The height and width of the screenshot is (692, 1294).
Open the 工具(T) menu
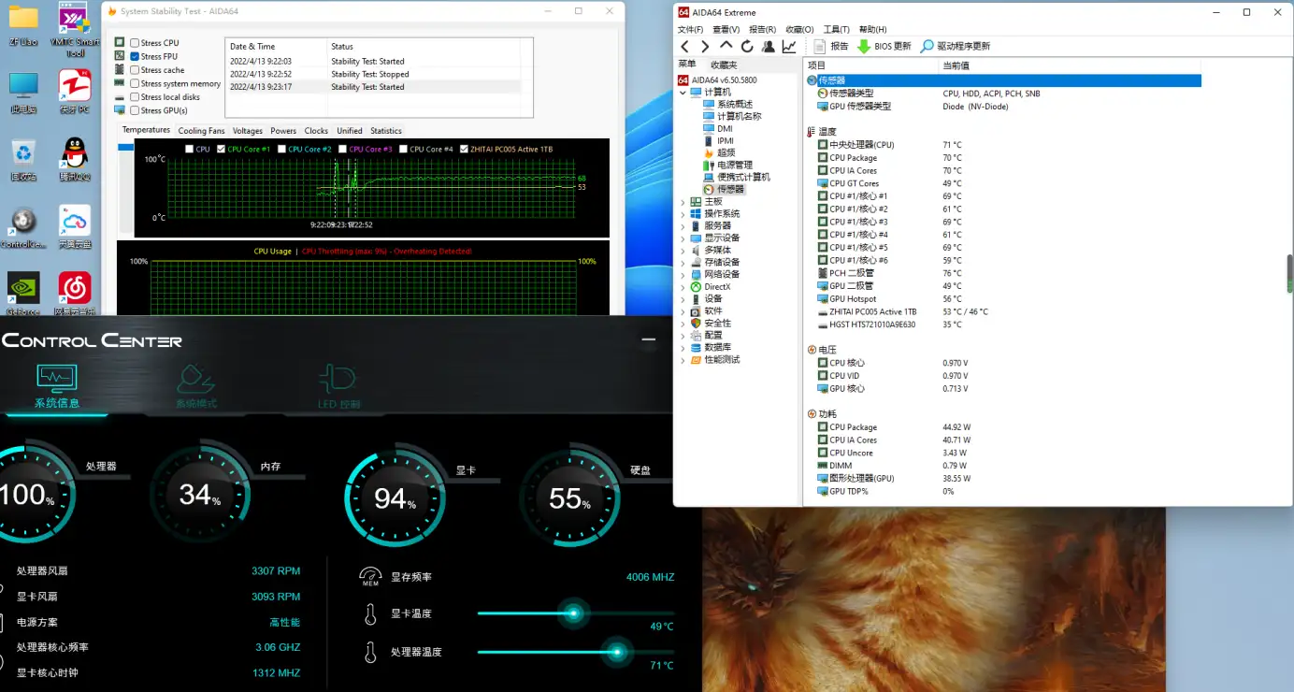point(836,29)
